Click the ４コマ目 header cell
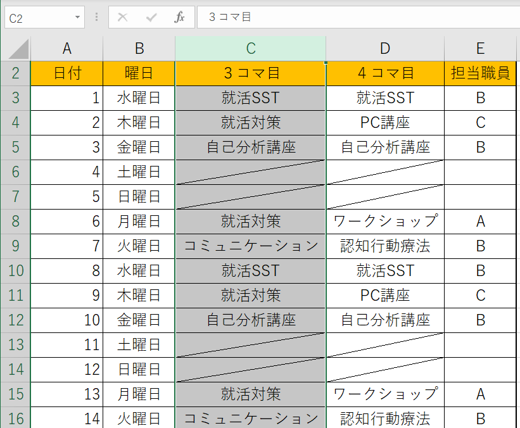Viewport: 520px width, 428px height. [x=385, y=73]
